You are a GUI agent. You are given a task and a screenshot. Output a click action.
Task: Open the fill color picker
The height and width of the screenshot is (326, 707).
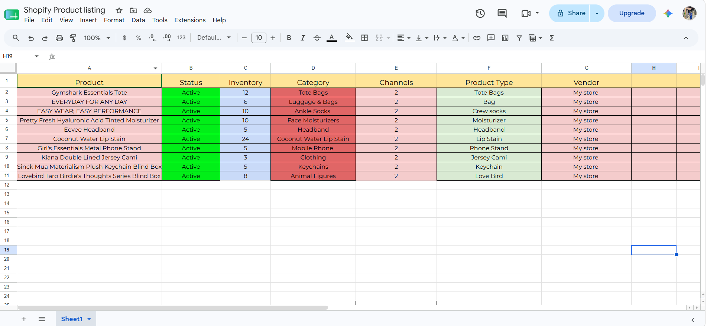pyautogui.click(x=349, y=38)
